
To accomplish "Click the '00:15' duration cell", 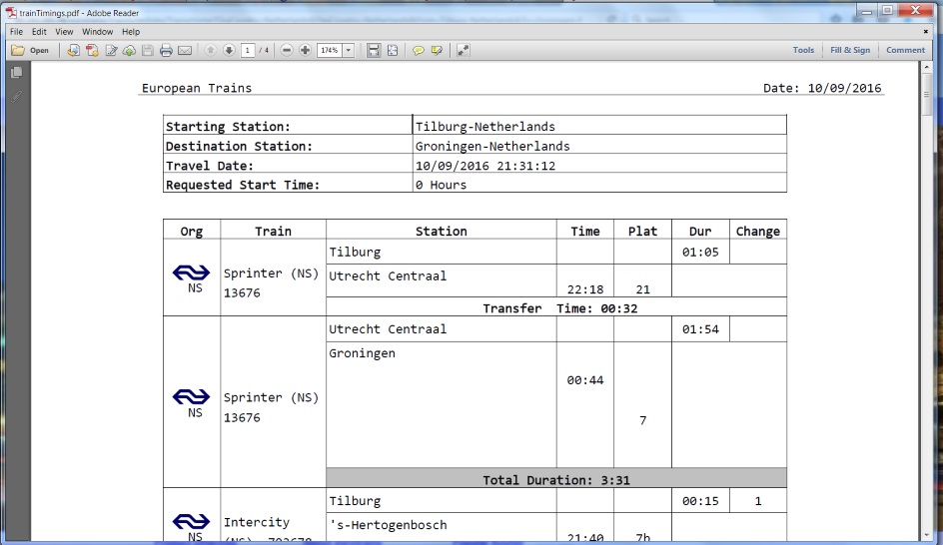I will tap(700, 501).
